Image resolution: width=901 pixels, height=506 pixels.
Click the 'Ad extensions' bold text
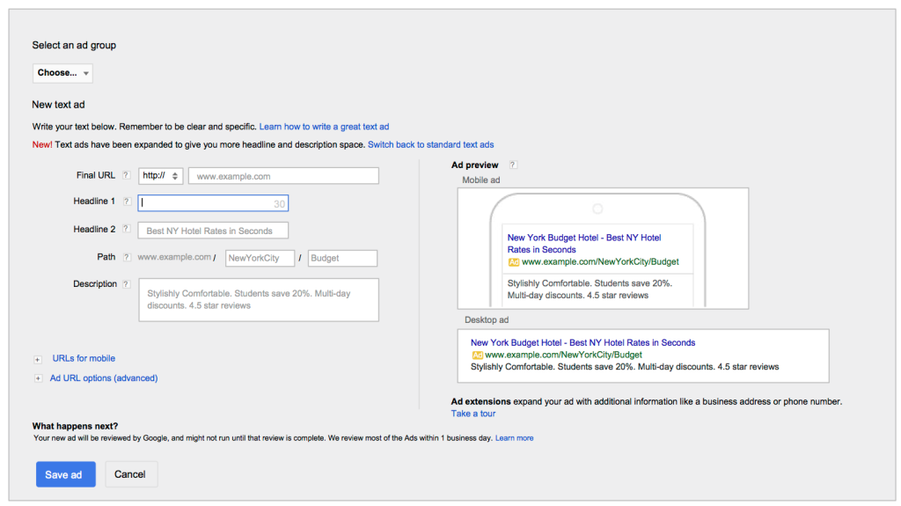pos(481,401)
